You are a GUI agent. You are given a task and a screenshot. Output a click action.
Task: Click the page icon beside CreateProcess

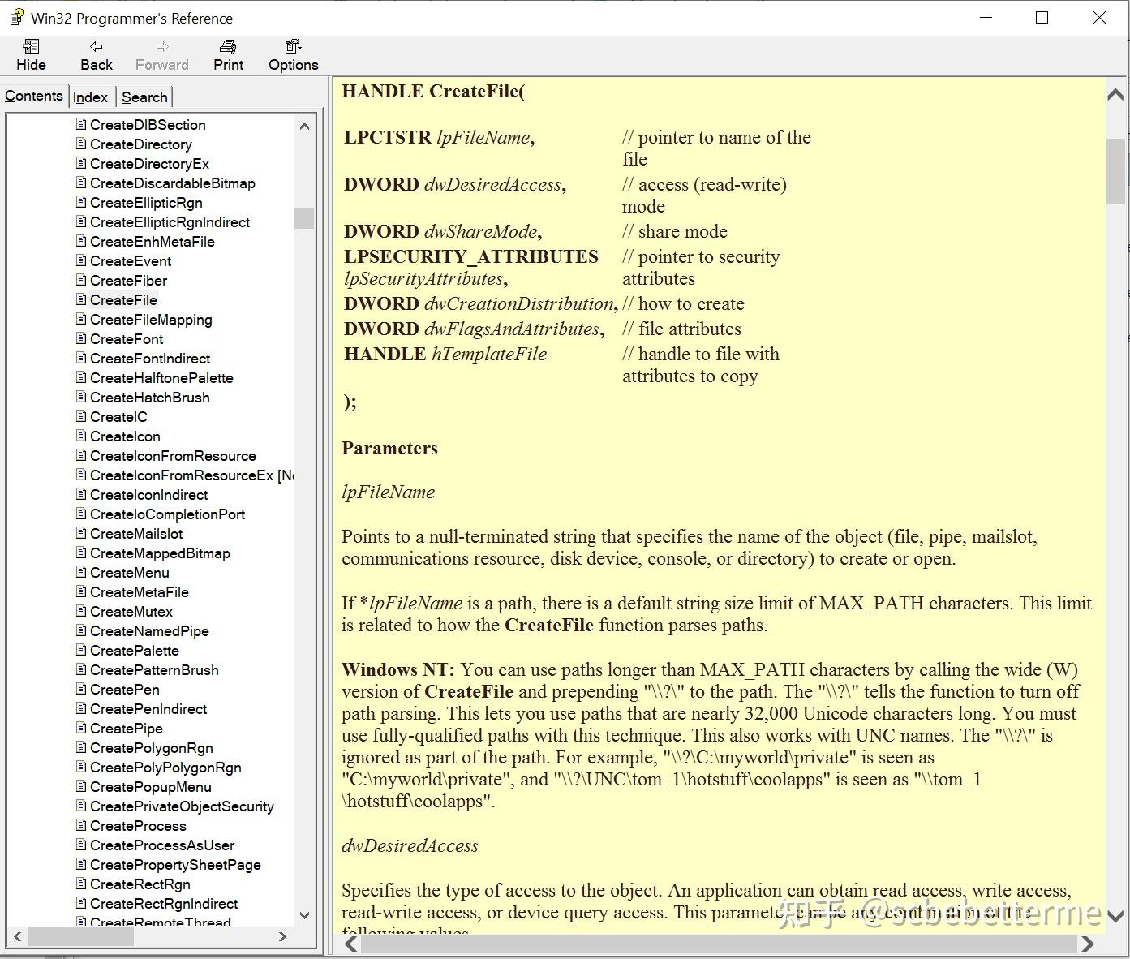[80, 825]
